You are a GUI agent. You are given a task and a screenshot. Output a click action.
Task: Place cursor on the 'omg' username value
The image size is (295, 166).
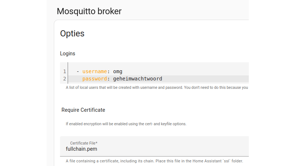[x=117, y=71]
